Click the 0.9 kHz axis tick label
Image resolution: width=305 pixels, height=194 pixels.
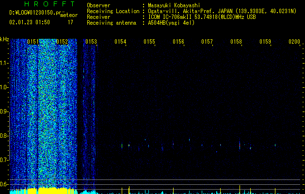3,112
